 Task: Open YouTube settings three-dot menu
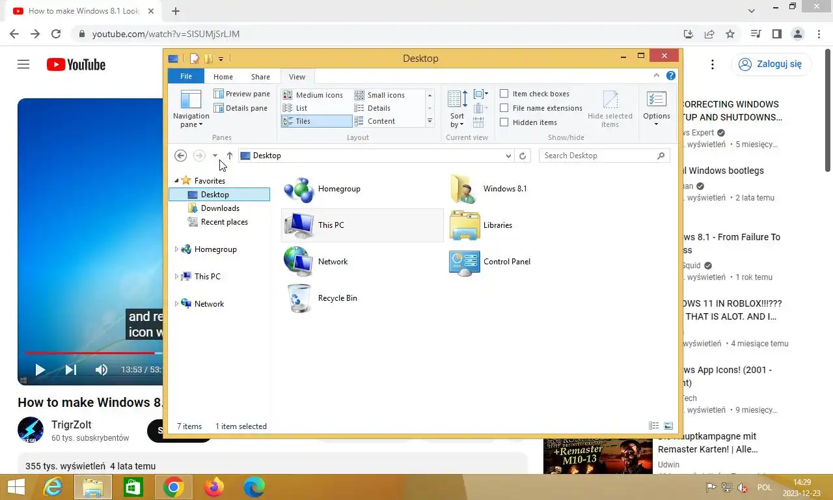[713, 64]
